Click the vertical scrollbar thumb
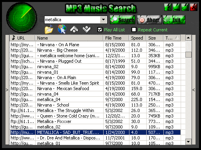Image resolution: width=201 pixels, height=150 pixels. tap(188, 54)
